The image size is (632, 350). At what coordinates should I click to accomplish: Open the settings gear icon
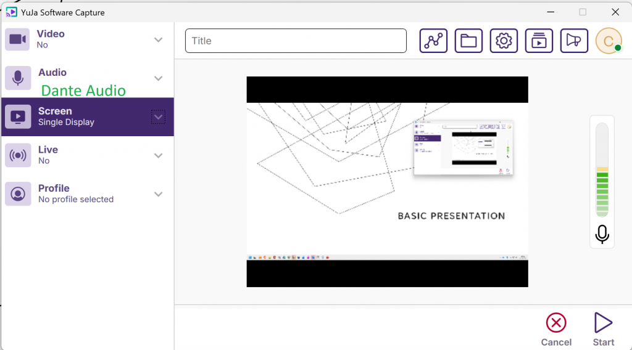[504, 41]
